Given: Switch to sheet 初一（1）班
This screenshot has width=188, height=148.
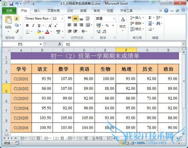Looking at the screenshot, I should (x=30, y=138).
